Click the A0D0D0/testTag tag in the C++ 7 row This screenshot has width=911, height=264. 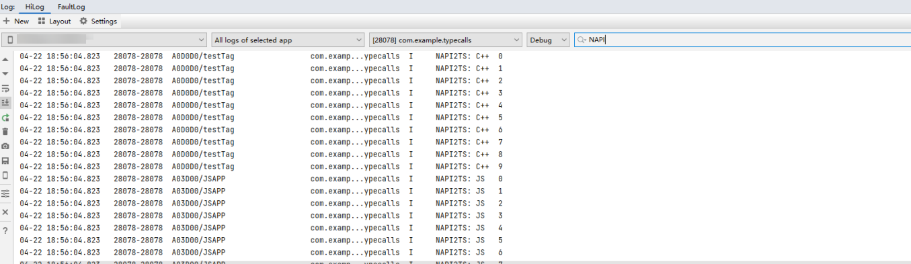pos(203,142)
